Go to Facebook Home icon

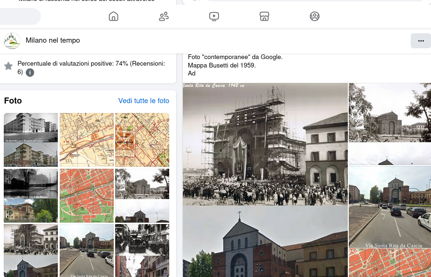click(x=113, y=16)
